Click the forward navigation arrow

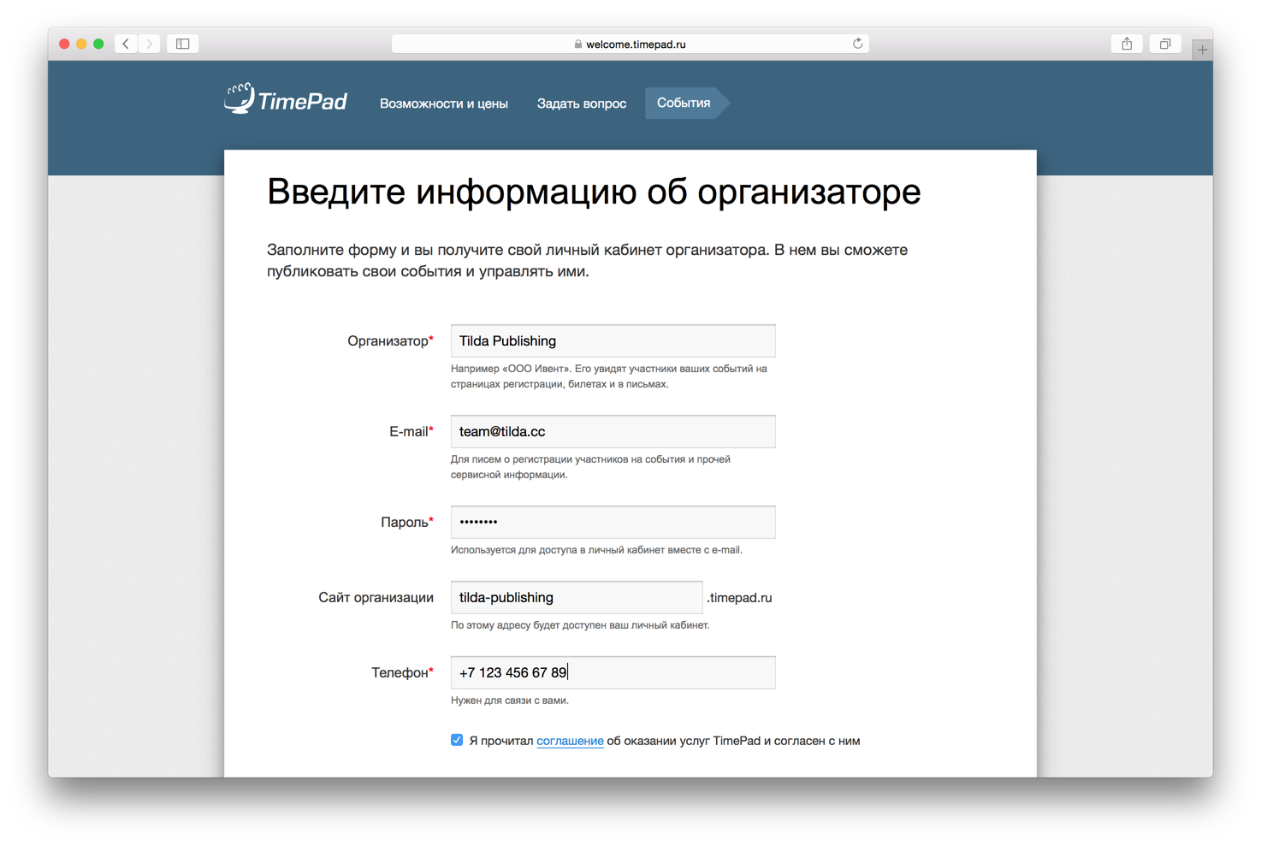pos(150,43)
